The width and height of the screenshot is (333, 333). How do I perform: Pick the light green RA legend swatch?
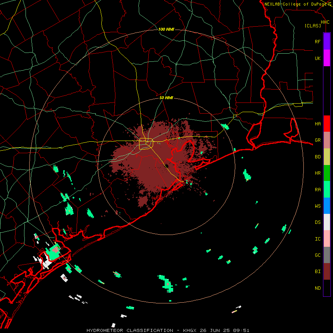[327, 189]
